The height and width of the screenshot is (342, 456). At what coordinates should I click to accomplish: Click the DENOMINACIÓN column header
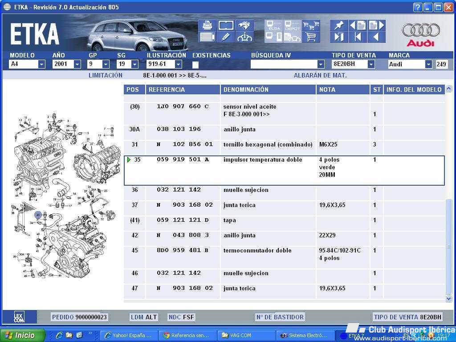click(x=268, y=90)
